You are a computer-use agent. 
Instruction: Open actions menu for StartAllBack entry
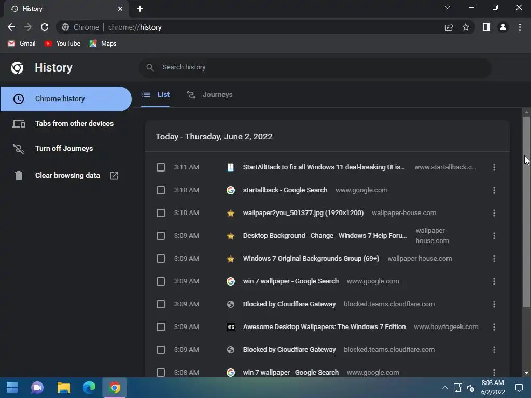click(494, 167)
